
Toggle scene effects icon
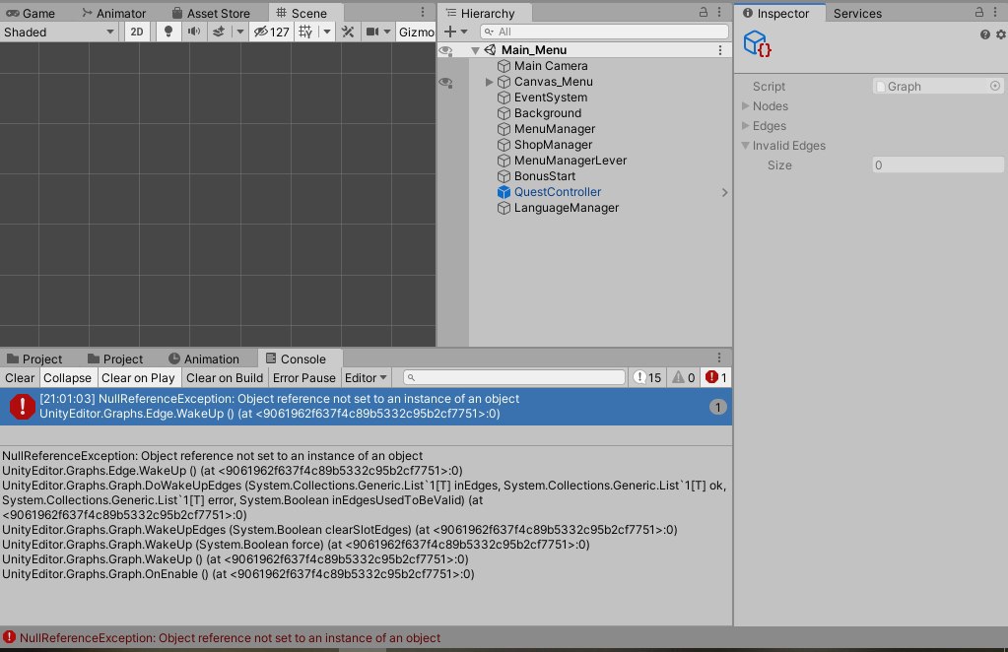pos(219,32)
